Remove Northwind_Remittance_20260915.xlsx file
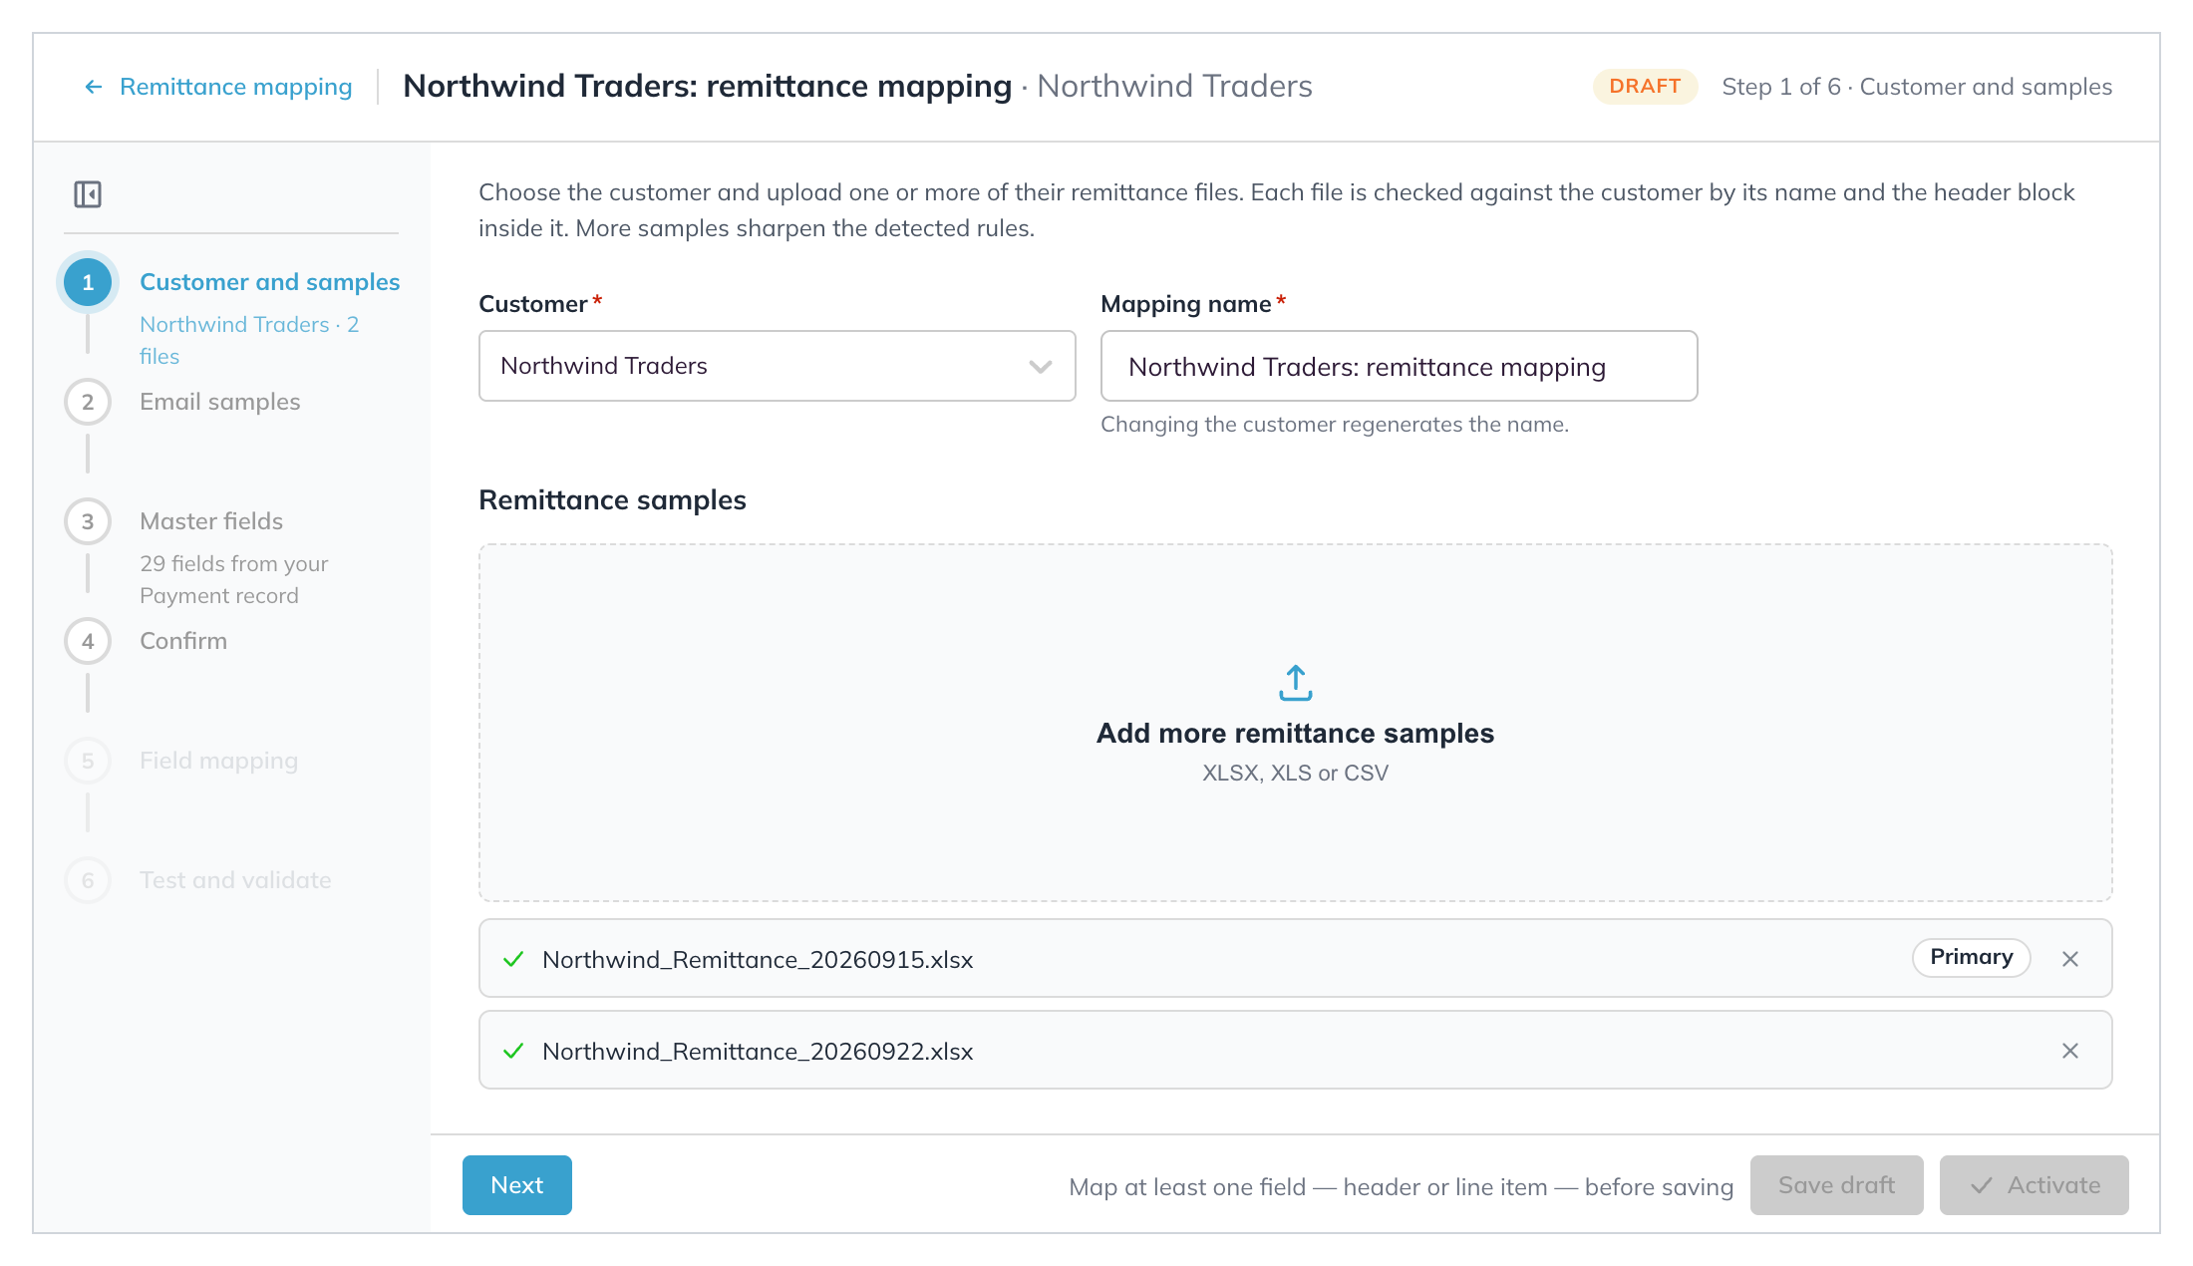The image size is (2193, 1266). [2070, 959]
